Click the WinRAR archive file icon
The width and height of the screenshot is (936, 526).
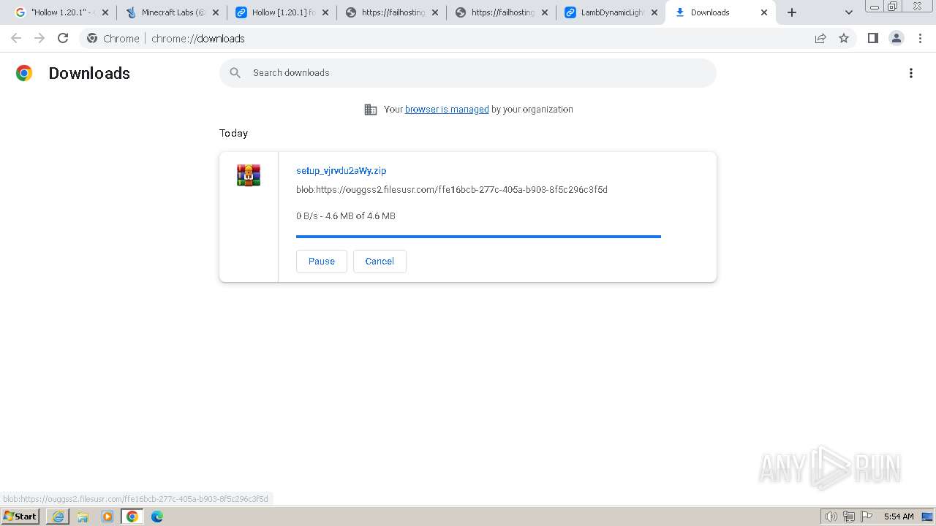coord(249,175)
